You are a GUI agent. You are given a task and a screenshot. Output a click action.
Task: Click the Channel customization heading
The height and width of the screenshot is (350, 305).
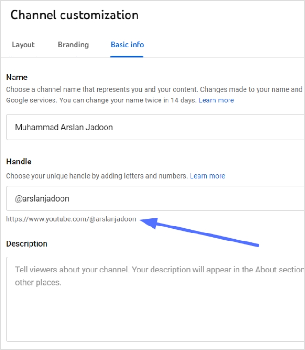point(75,15)
